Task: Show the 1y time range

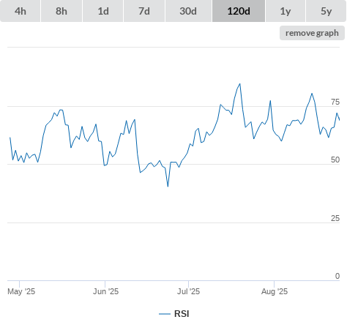Action: coord(286,11)
